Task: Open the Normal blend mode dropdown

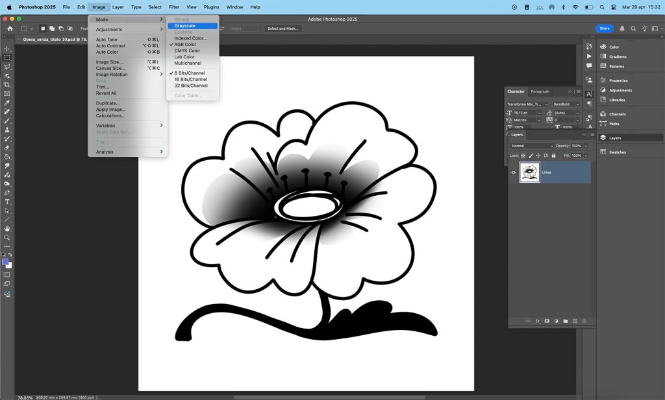Action: [x=531, y=146]
